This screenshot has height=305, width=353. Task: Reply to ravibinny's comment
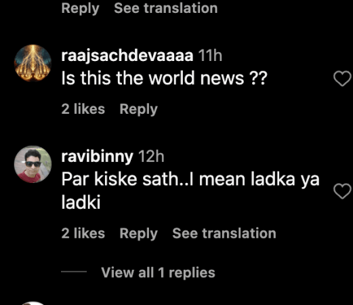139,234
